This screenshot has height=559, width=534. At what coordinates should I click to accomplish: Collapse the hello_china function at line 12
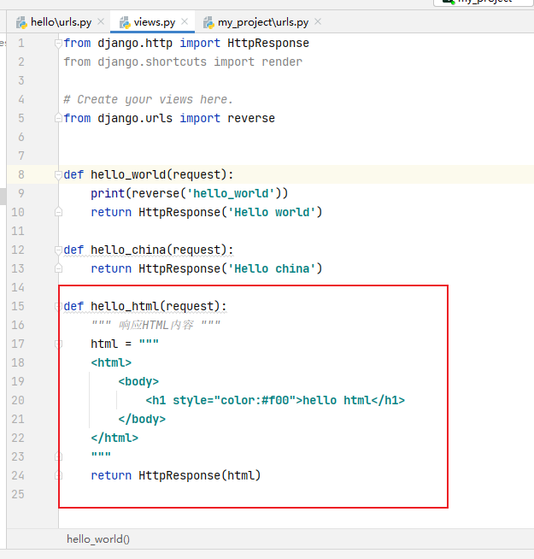[58, 250]
